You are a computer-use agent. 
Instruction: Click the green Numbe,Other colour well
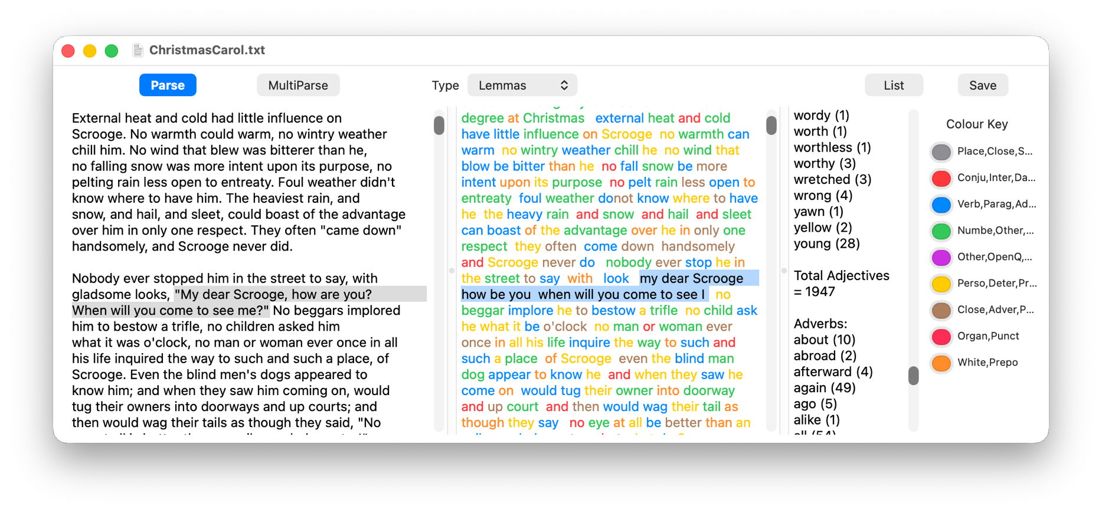tap(941, 231)
